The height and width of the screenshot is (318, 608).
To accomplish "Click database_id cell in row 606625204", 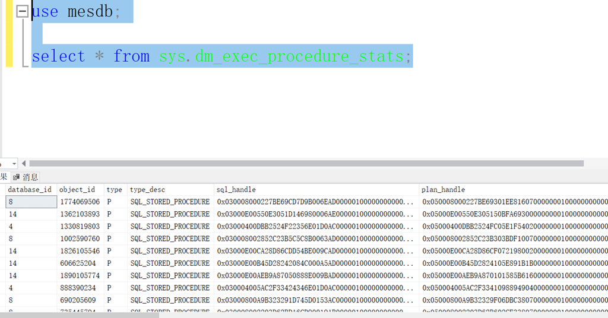I will pyautogui.click(x=31, y=263).
